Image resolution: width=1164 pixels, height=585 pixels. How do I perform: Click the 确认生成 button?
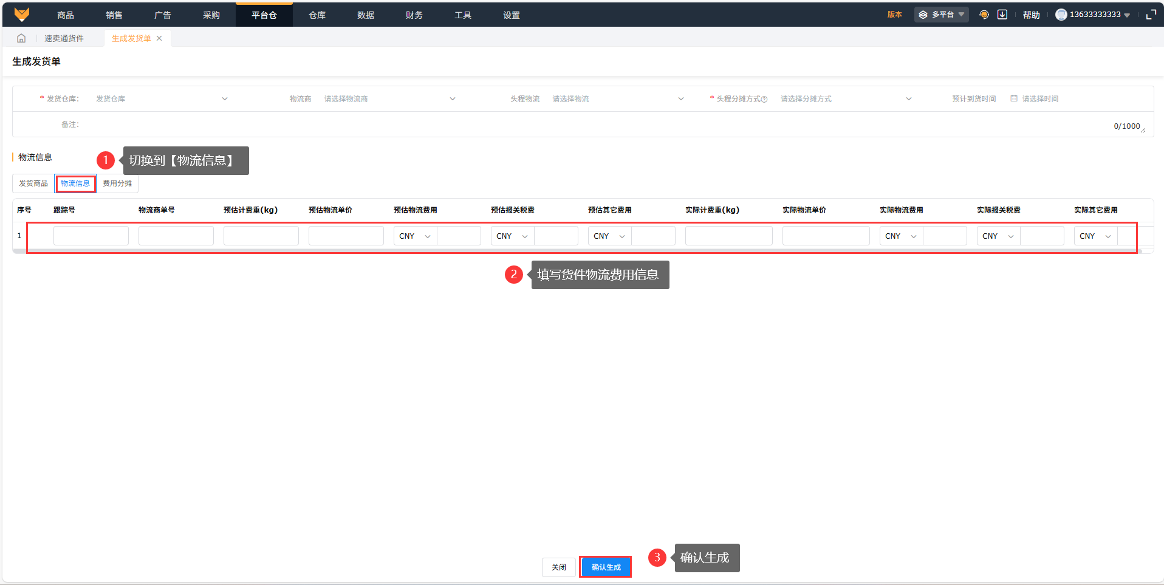[606, 567]
